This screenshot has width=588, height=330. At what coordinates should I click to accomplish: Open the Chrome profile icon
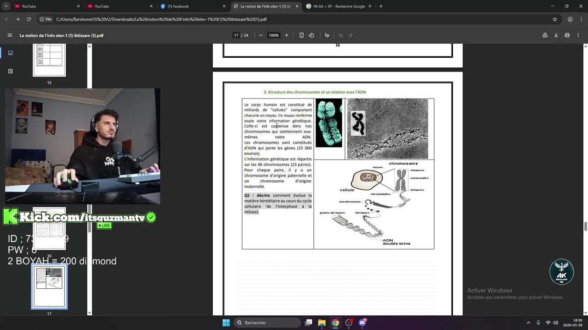[570, 19]
